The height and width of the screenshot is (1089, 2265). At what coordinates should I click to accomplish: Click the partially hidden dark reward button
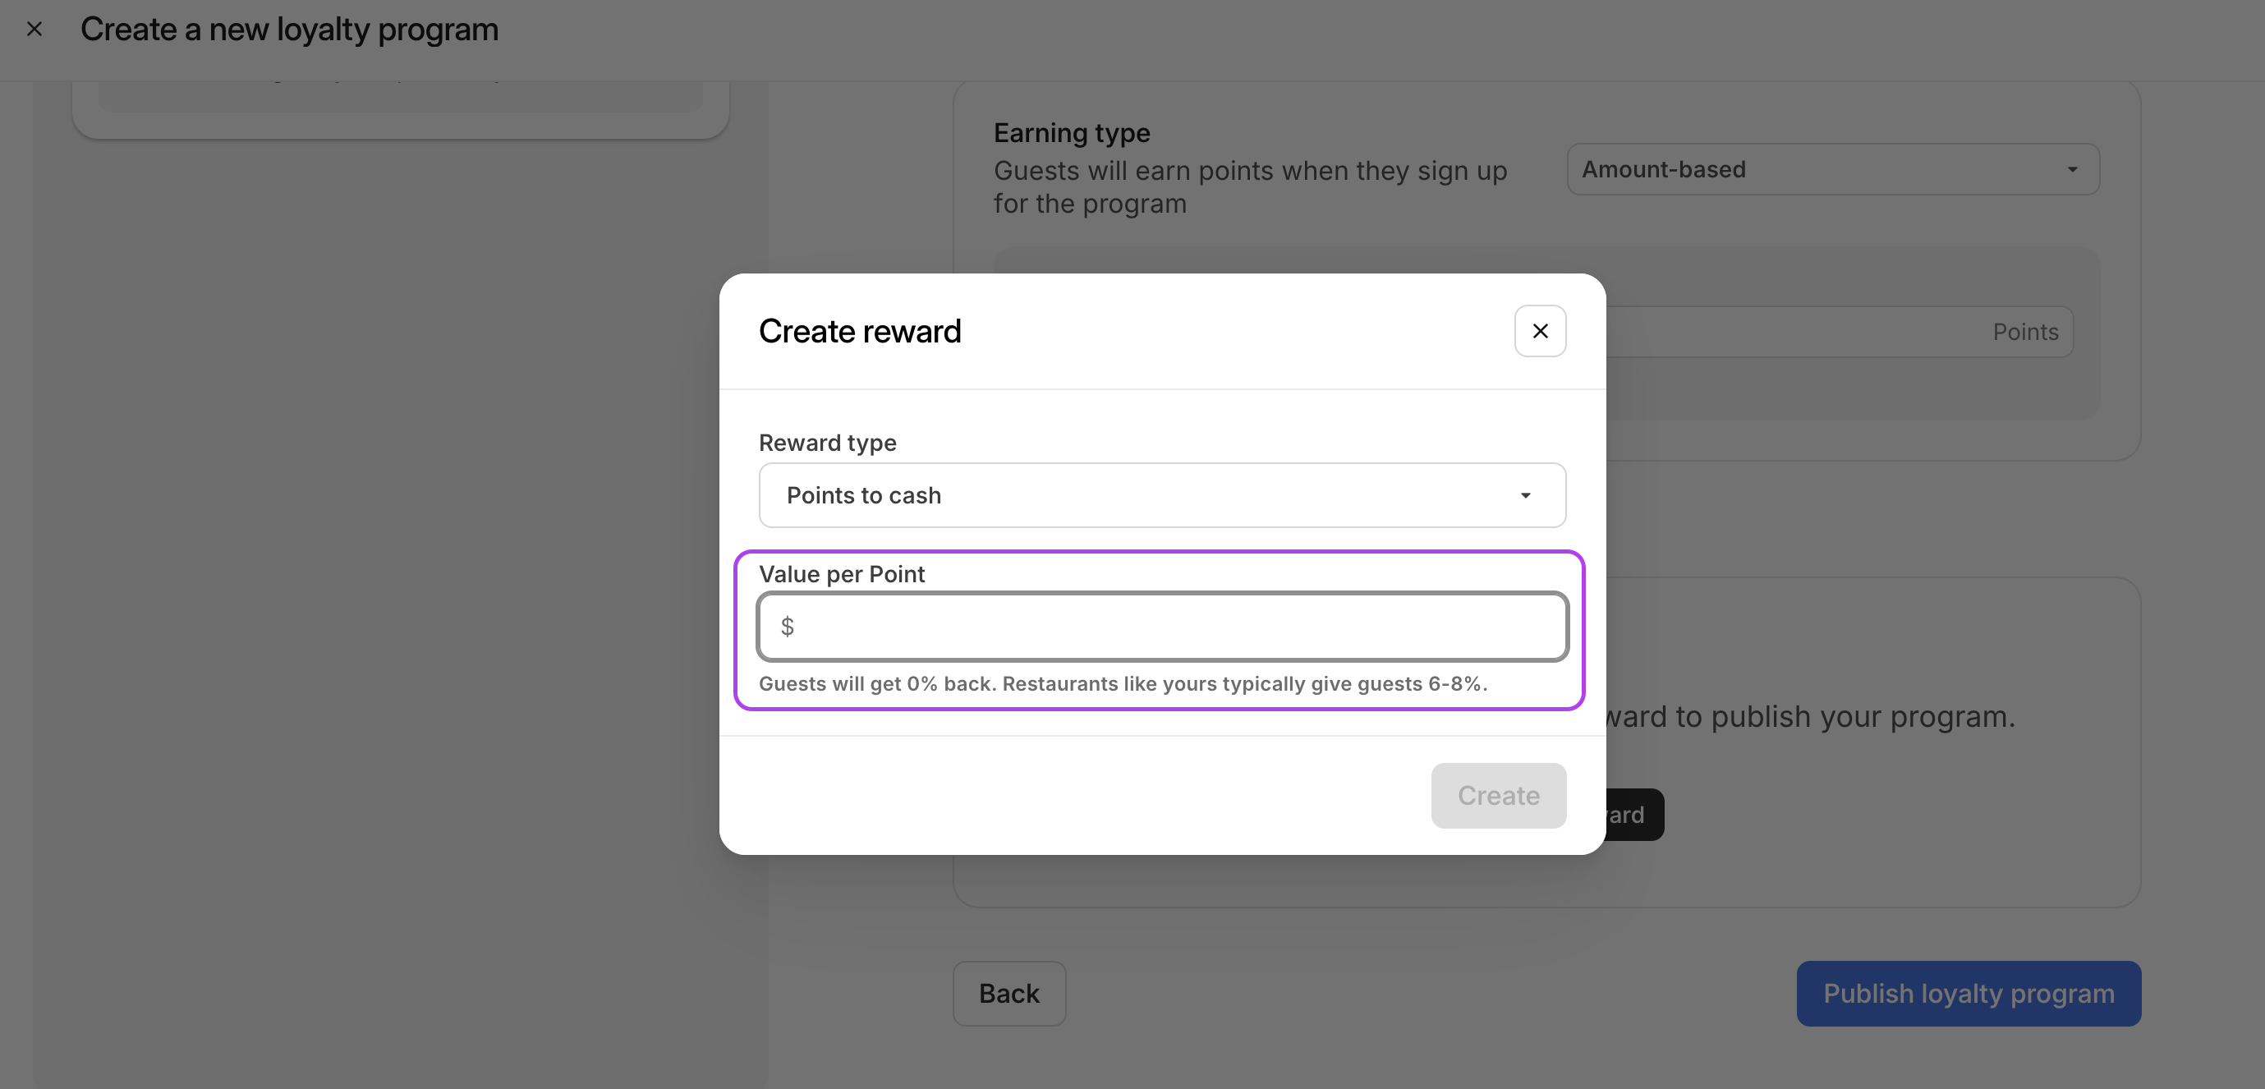click(x=1633, y=815)
